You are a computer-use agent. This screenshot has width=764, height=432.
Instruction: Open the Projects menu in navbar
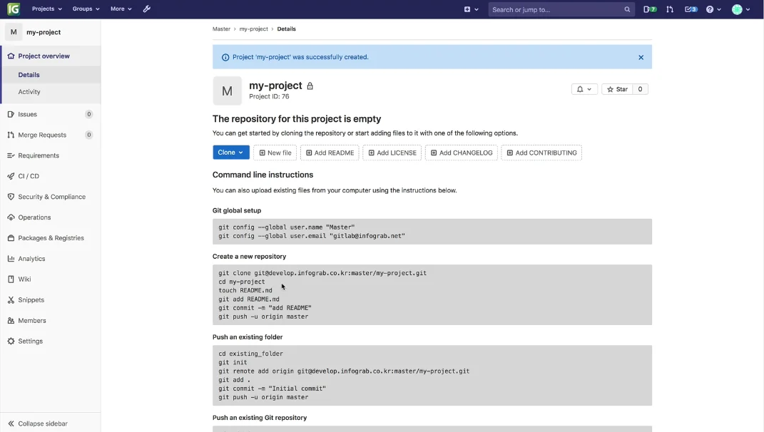pos(47,9)
